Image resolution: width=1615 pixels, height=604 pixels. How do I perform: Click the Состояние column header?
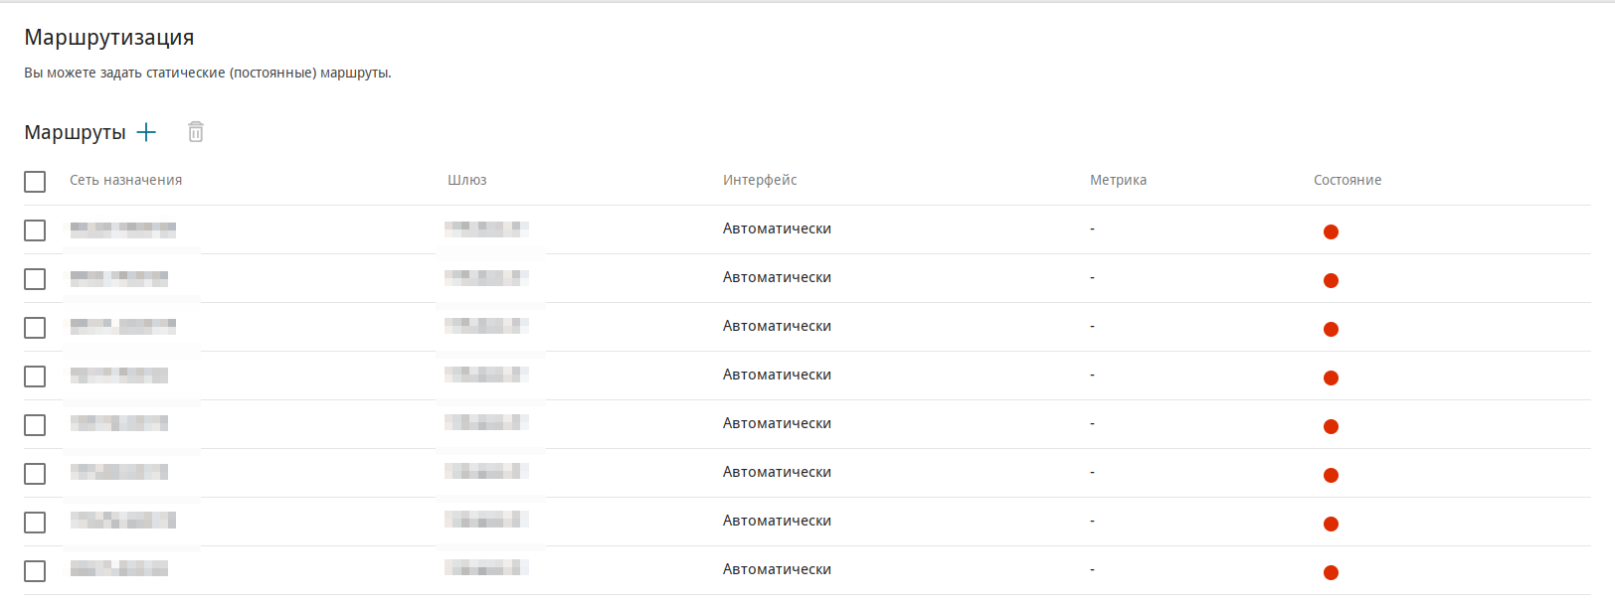click(x=1346, y=180)
